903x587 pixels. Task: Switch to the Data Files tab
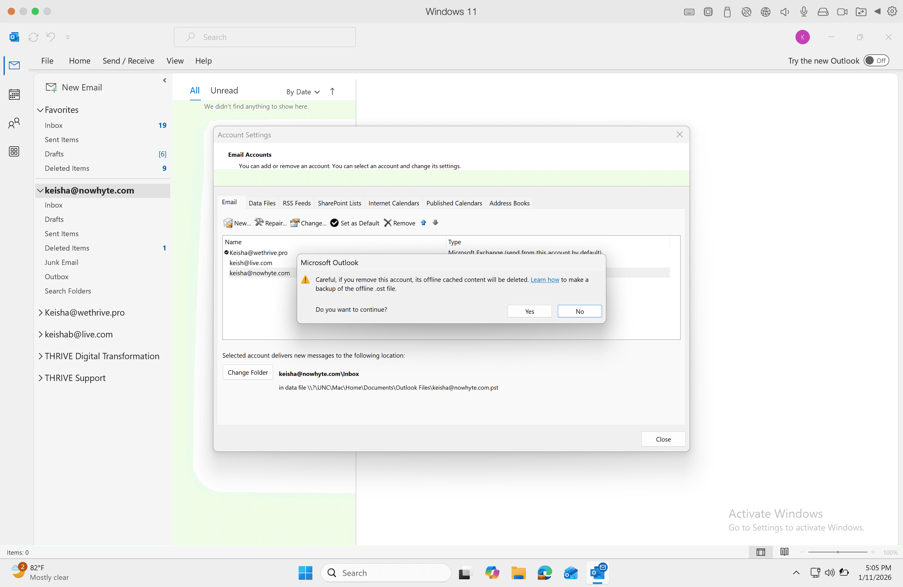262,203
